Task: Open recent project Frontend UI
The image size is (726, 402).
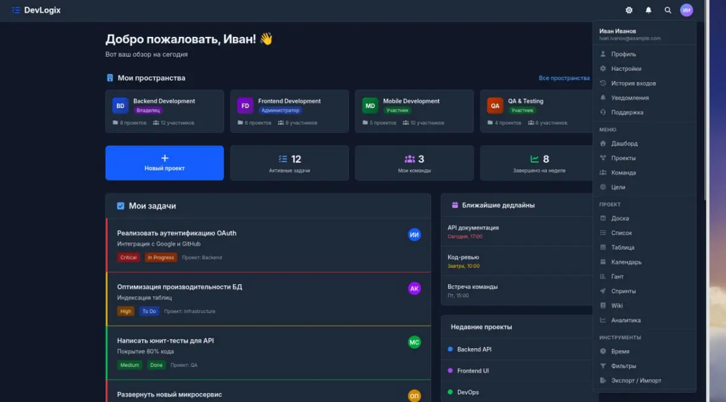Action: click(517, 371)
